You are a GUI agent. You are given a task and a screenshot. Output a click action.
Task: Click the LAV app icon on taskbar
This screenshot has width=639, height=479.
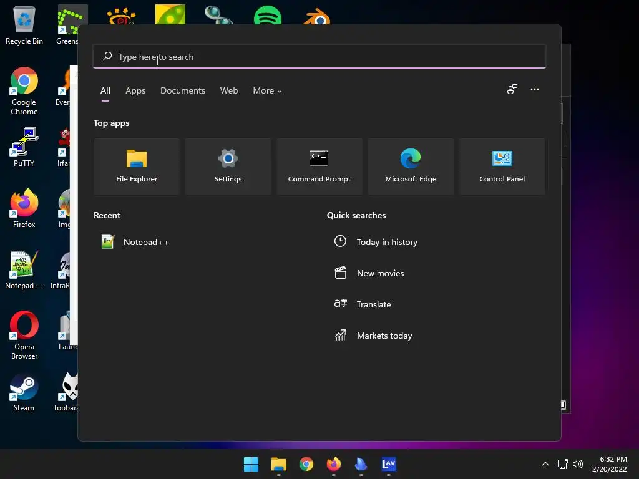388,464
